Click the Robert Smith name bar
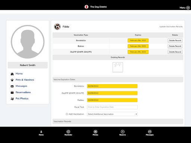191x143 pixels. click(28, 65)
